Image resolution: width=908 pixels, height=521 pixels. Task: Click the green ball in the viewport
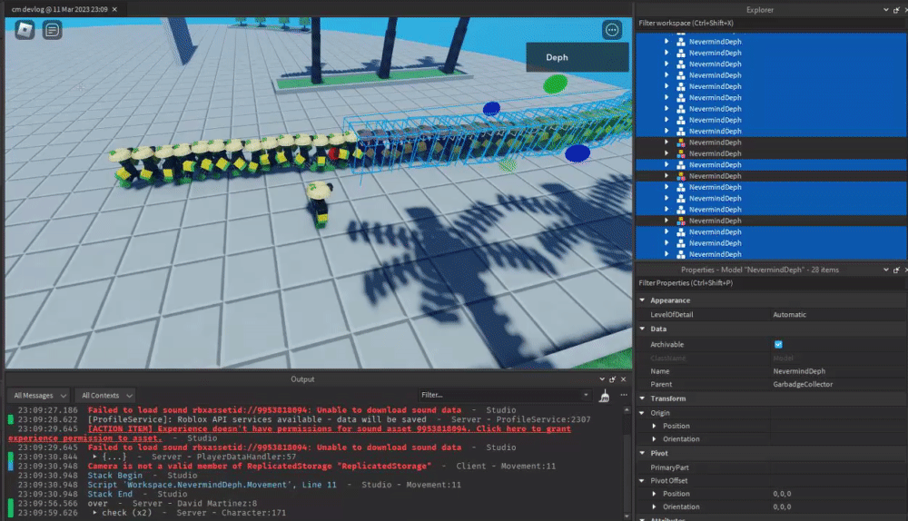click(x=556, y=84)
